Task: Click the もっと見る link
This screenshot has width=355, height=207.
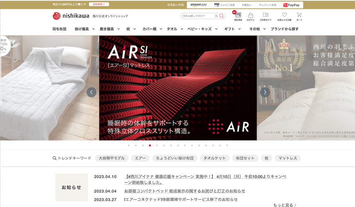Action: (285, 205)
